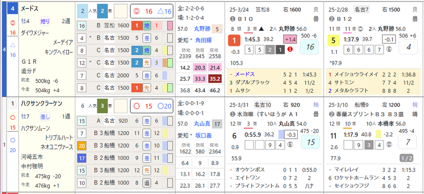
Task: Select the 笠松 1600 past-race row
Action: 125,25
